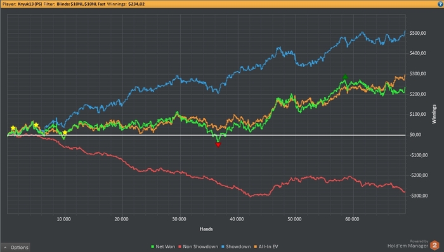Viewport: 444px width, 252px height.
Task: Click the vertical Winnings axis title
Action: (434, 114)
